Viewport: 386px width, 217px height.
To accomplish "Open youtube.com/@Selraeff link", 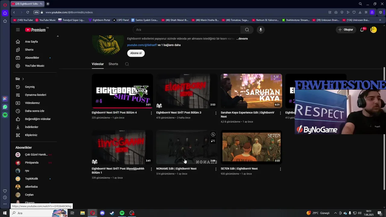I will coord(142,45).
